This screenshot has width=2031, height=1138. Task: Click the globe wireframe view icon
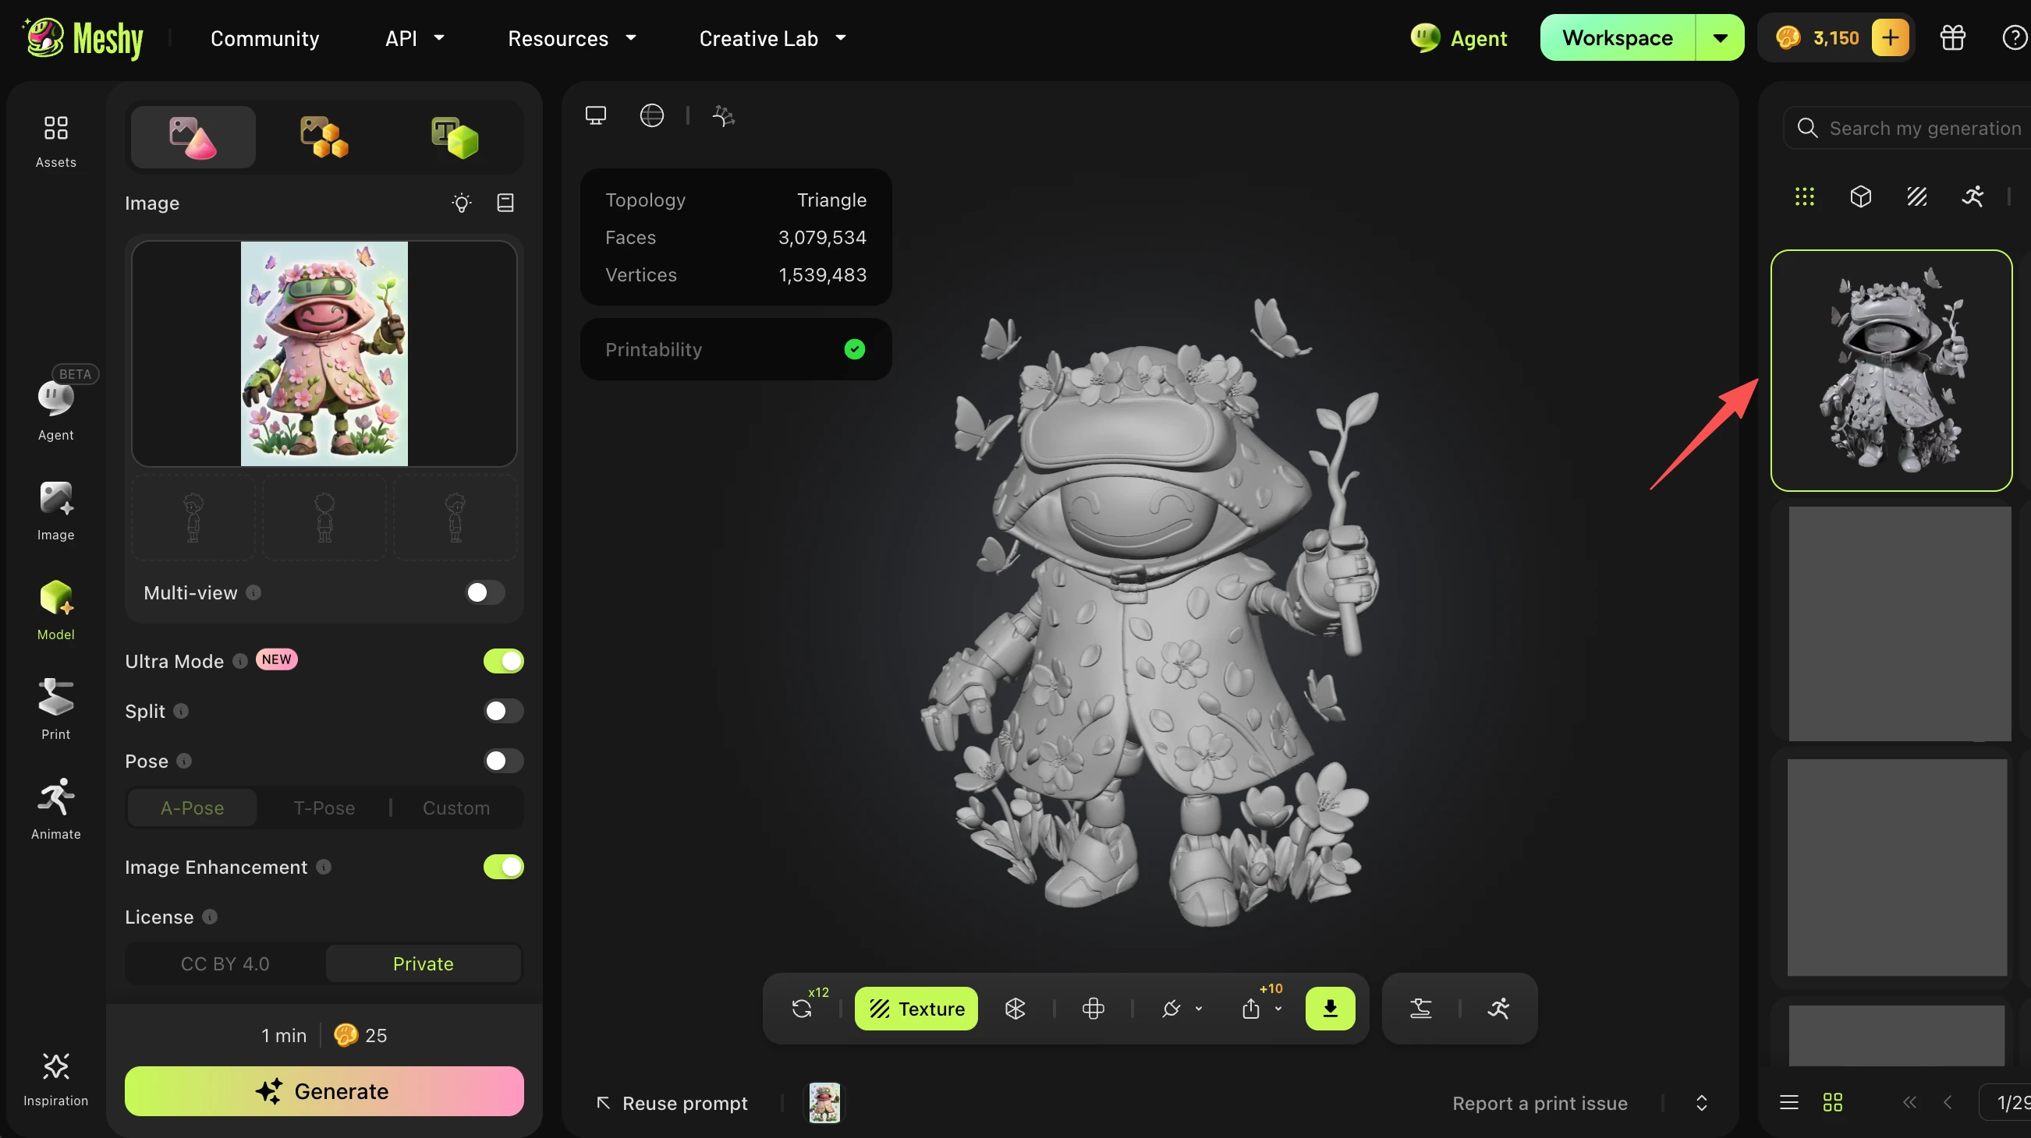tap(651, 116)
